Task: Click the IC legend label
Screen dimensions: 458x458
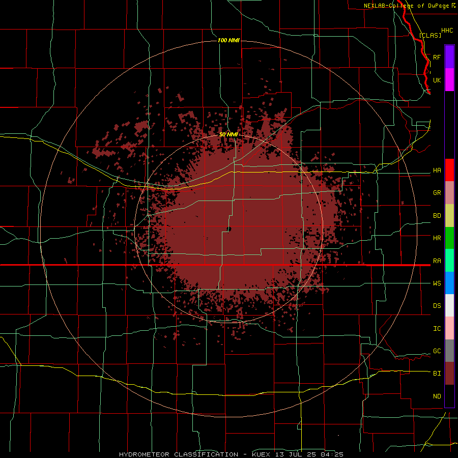Action: pyautogui.click(x=437, y=329)
